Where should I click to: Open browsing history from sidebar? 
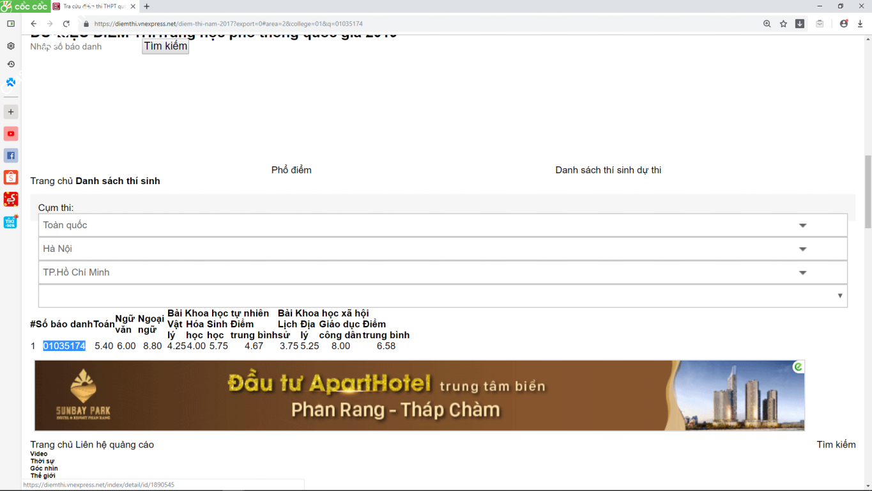(x=11, y=64)
